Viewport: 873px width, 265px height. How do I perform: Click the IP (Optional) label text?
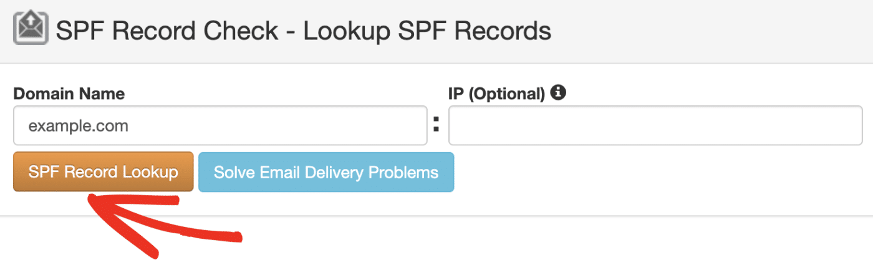[x=496, y=94]
